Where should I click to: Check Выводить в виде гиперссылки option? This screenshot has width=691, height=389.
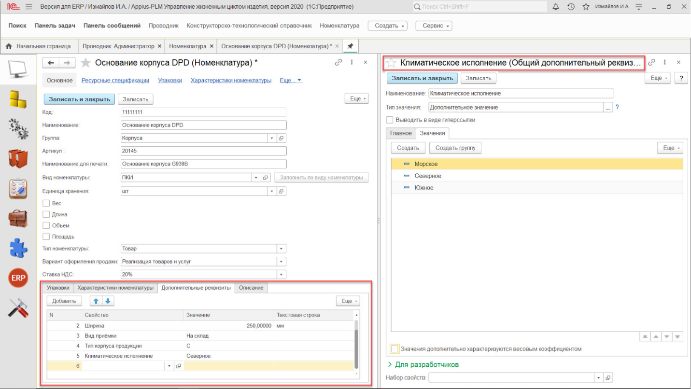coord(390,120)
